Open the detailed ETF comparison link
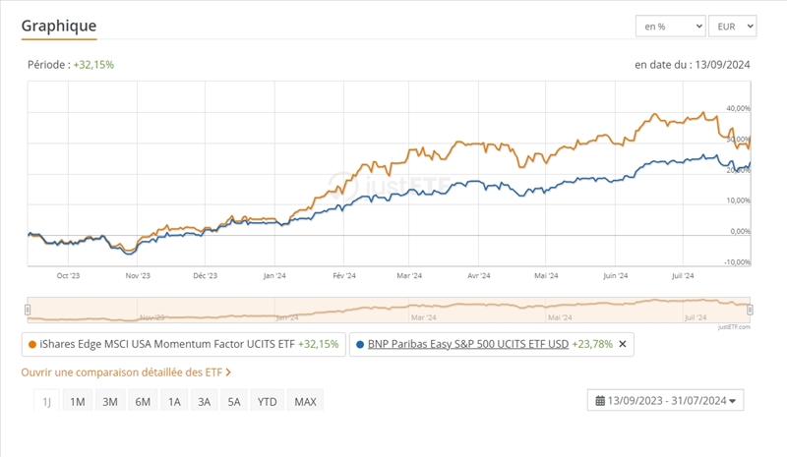The image size is (787, 457). [x=122, y=372]
